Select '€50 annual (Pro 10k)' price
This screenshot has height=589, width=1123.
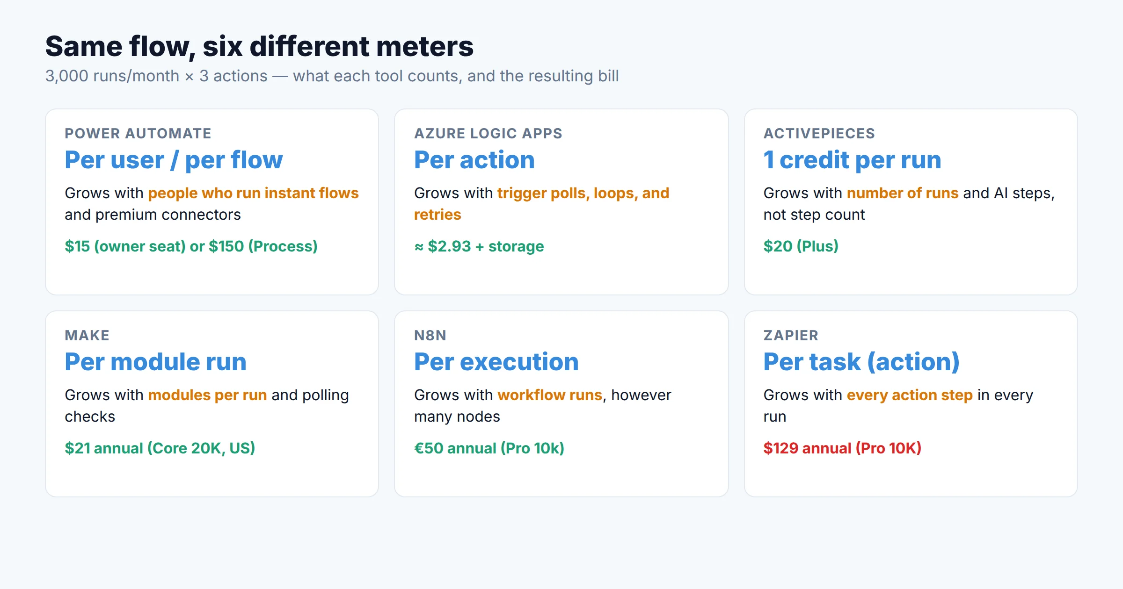[x=489, y=448]
